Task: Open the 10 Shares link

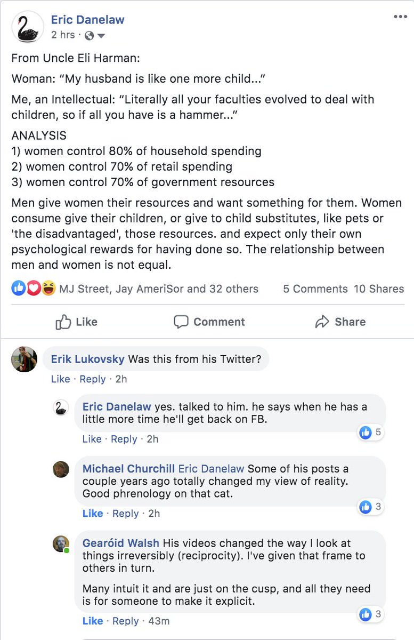Action: (x=379, y=289)
